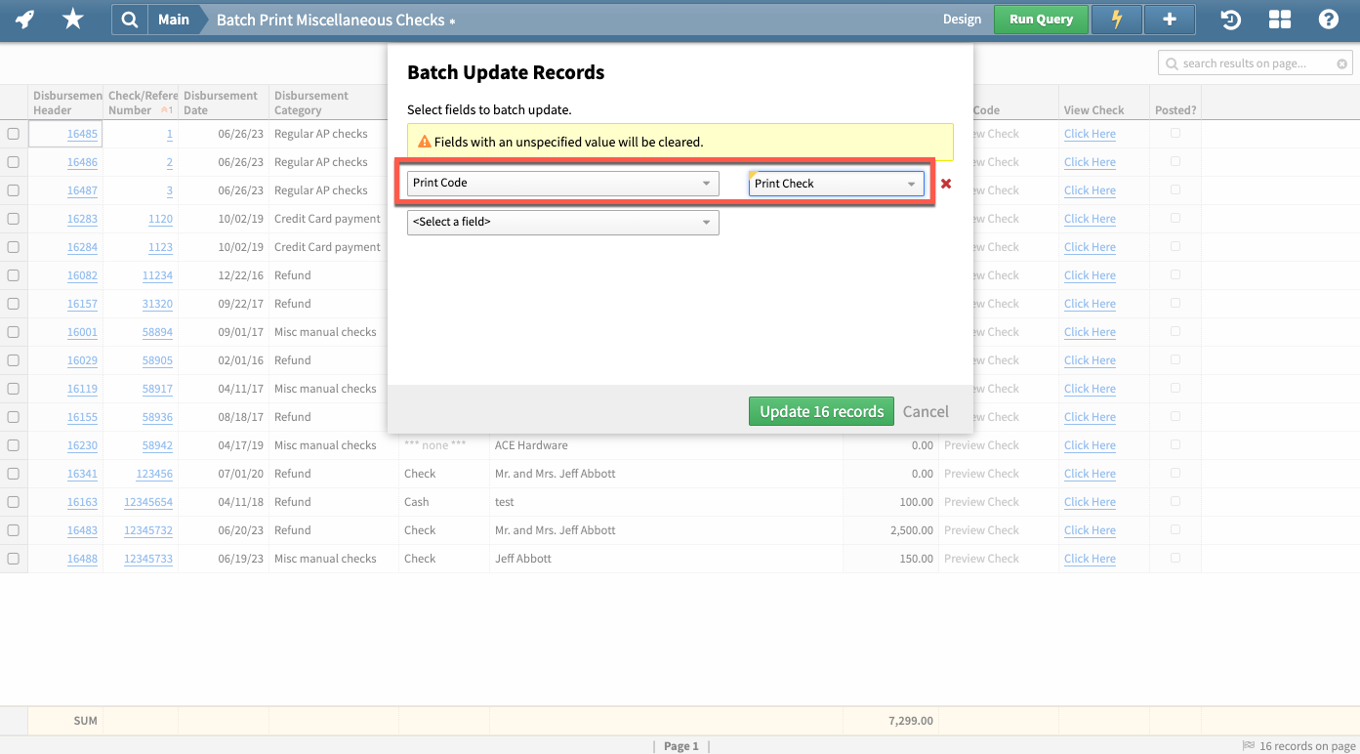1360x754 pixels.
Task: Open the Print Code field dropdown
Action: click(706, 183)
